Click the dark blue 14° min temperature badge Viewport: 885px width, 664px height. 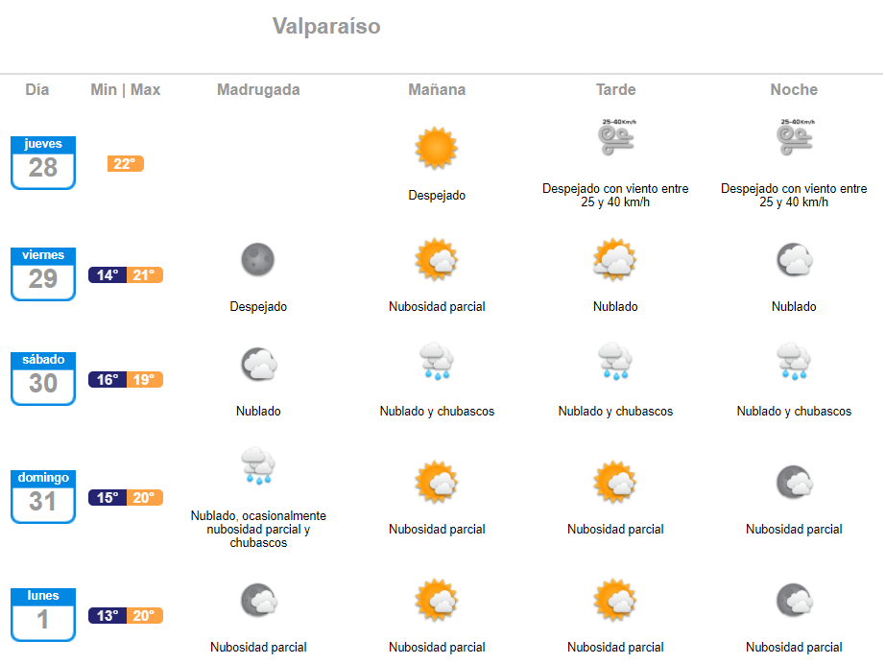click(x=108, y=274)
